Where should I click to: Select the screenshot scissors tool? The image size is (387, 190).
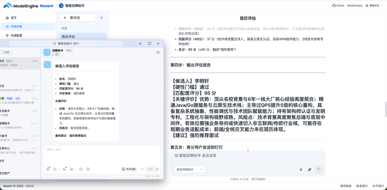[x=71, y=169]
